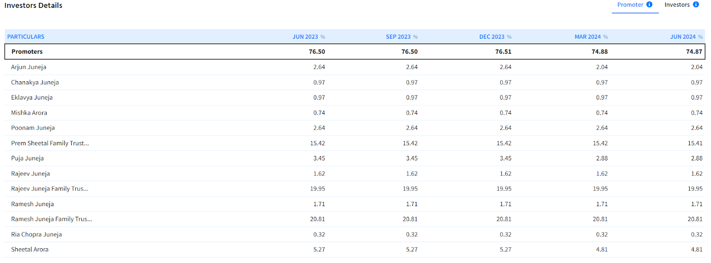Screen dimensions: 711x263
Task: Click the MAR 2024 % column header
Action: [591, 37]
